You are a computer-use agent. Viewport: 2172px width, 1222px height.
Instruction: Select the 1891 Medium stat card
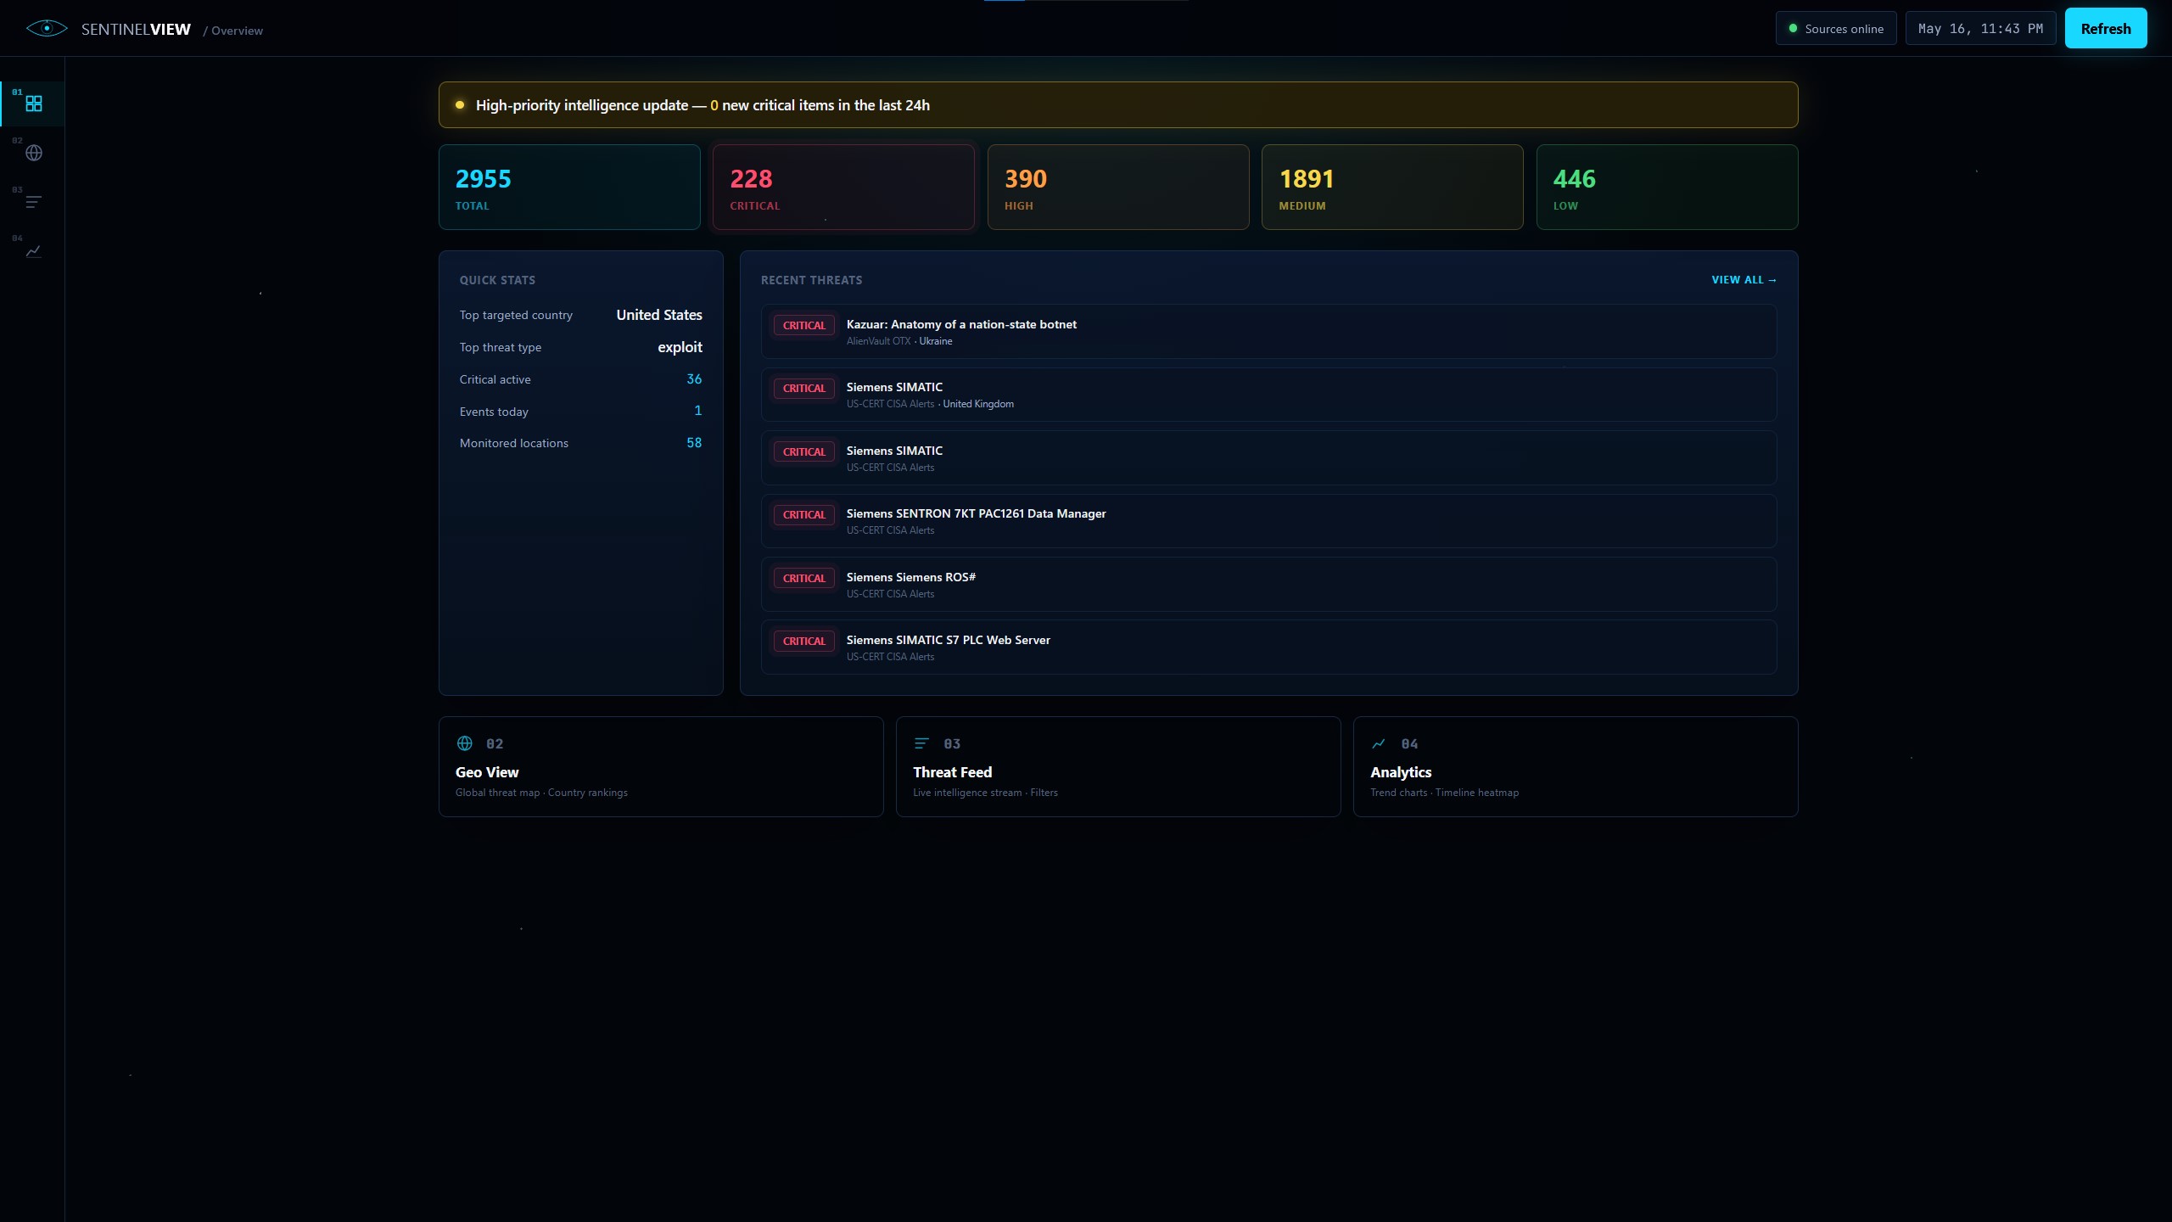1392,187
